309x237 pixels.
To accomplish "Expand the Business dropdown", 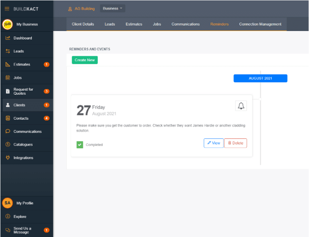I will (113, 8).
